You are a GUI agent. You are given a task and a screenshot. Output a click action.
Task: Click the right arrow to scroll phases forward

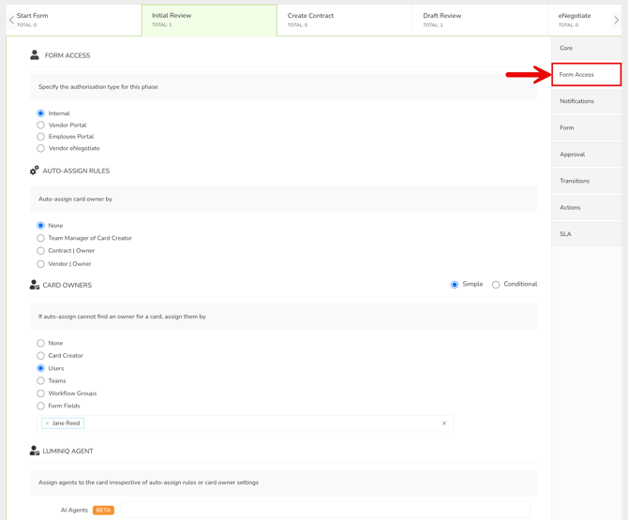pos(616,20)
